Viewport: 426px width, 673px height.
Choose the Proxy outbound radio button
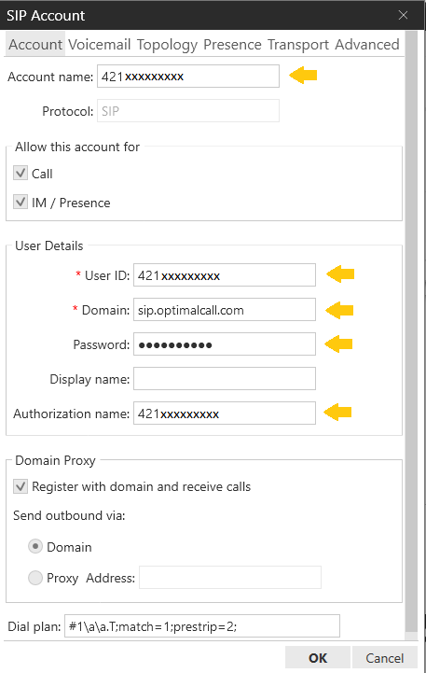point(35,578)
